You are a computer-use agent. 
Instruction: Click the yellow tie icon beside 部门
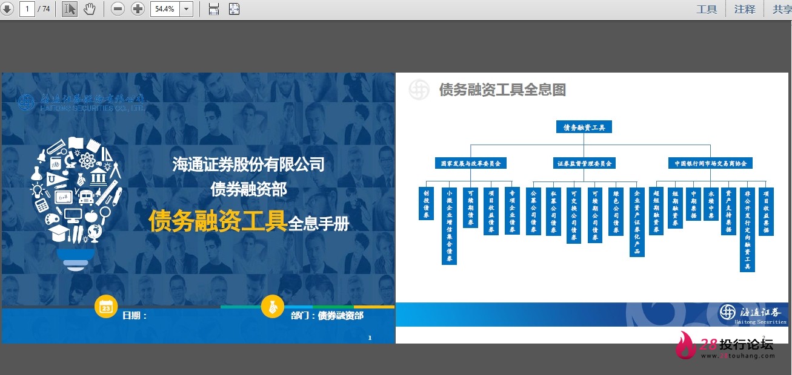[273, 307]
